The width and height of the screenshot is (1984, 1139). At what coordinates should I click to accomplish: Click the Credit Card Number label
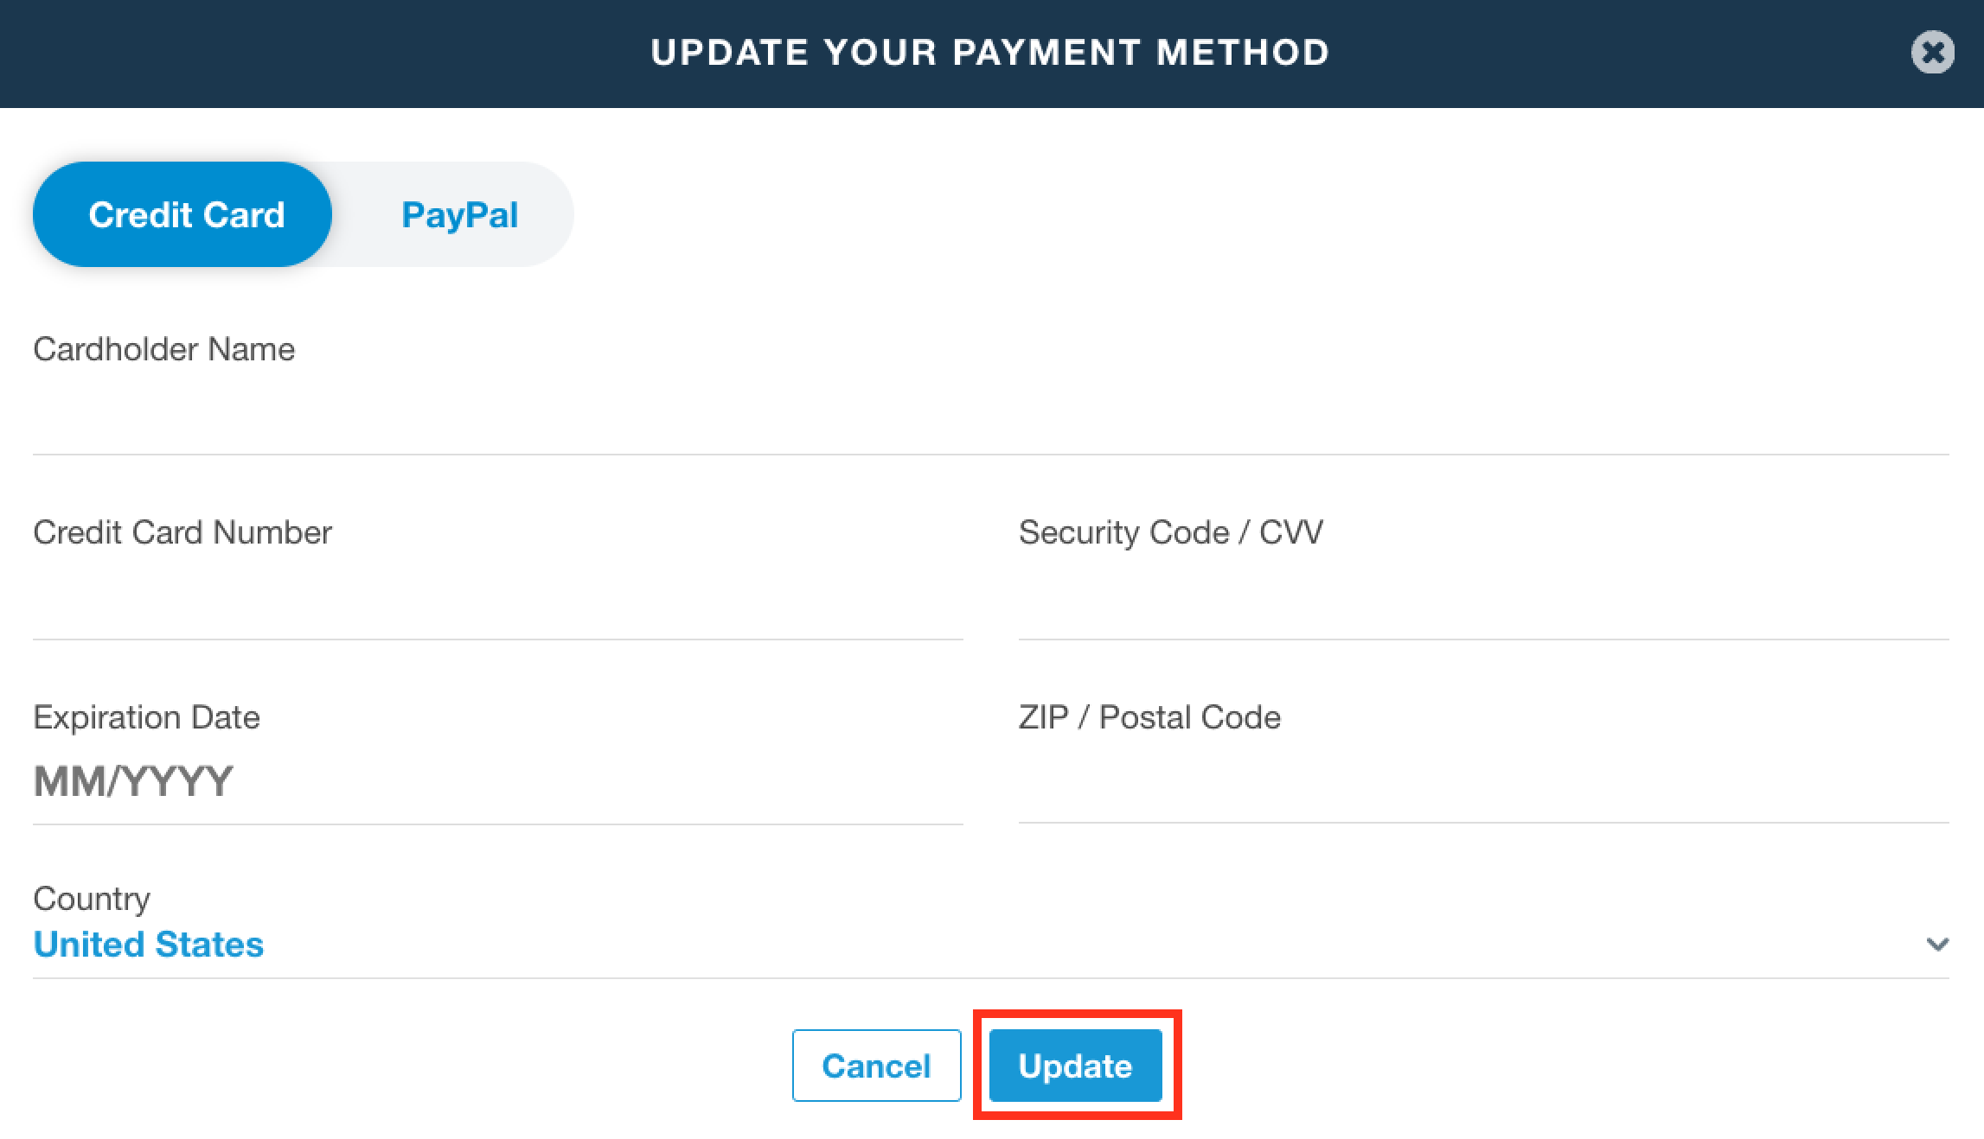coord(182,532)
